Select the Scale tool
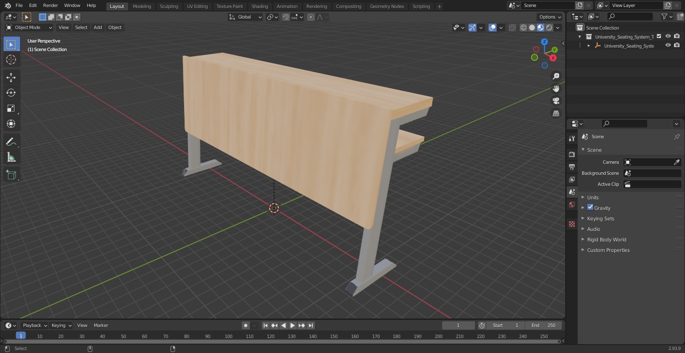The width and height of the screenshot is (685, 353). click(x=11, y=108)
